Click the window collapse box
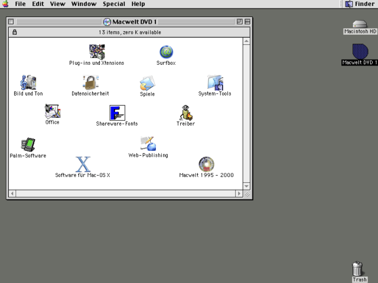Screen dimensions: 378x283 247,22
